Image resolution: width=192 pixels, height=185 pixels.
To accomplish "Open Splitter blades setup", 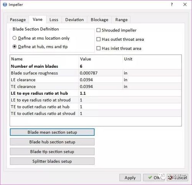I will (52, 161).
